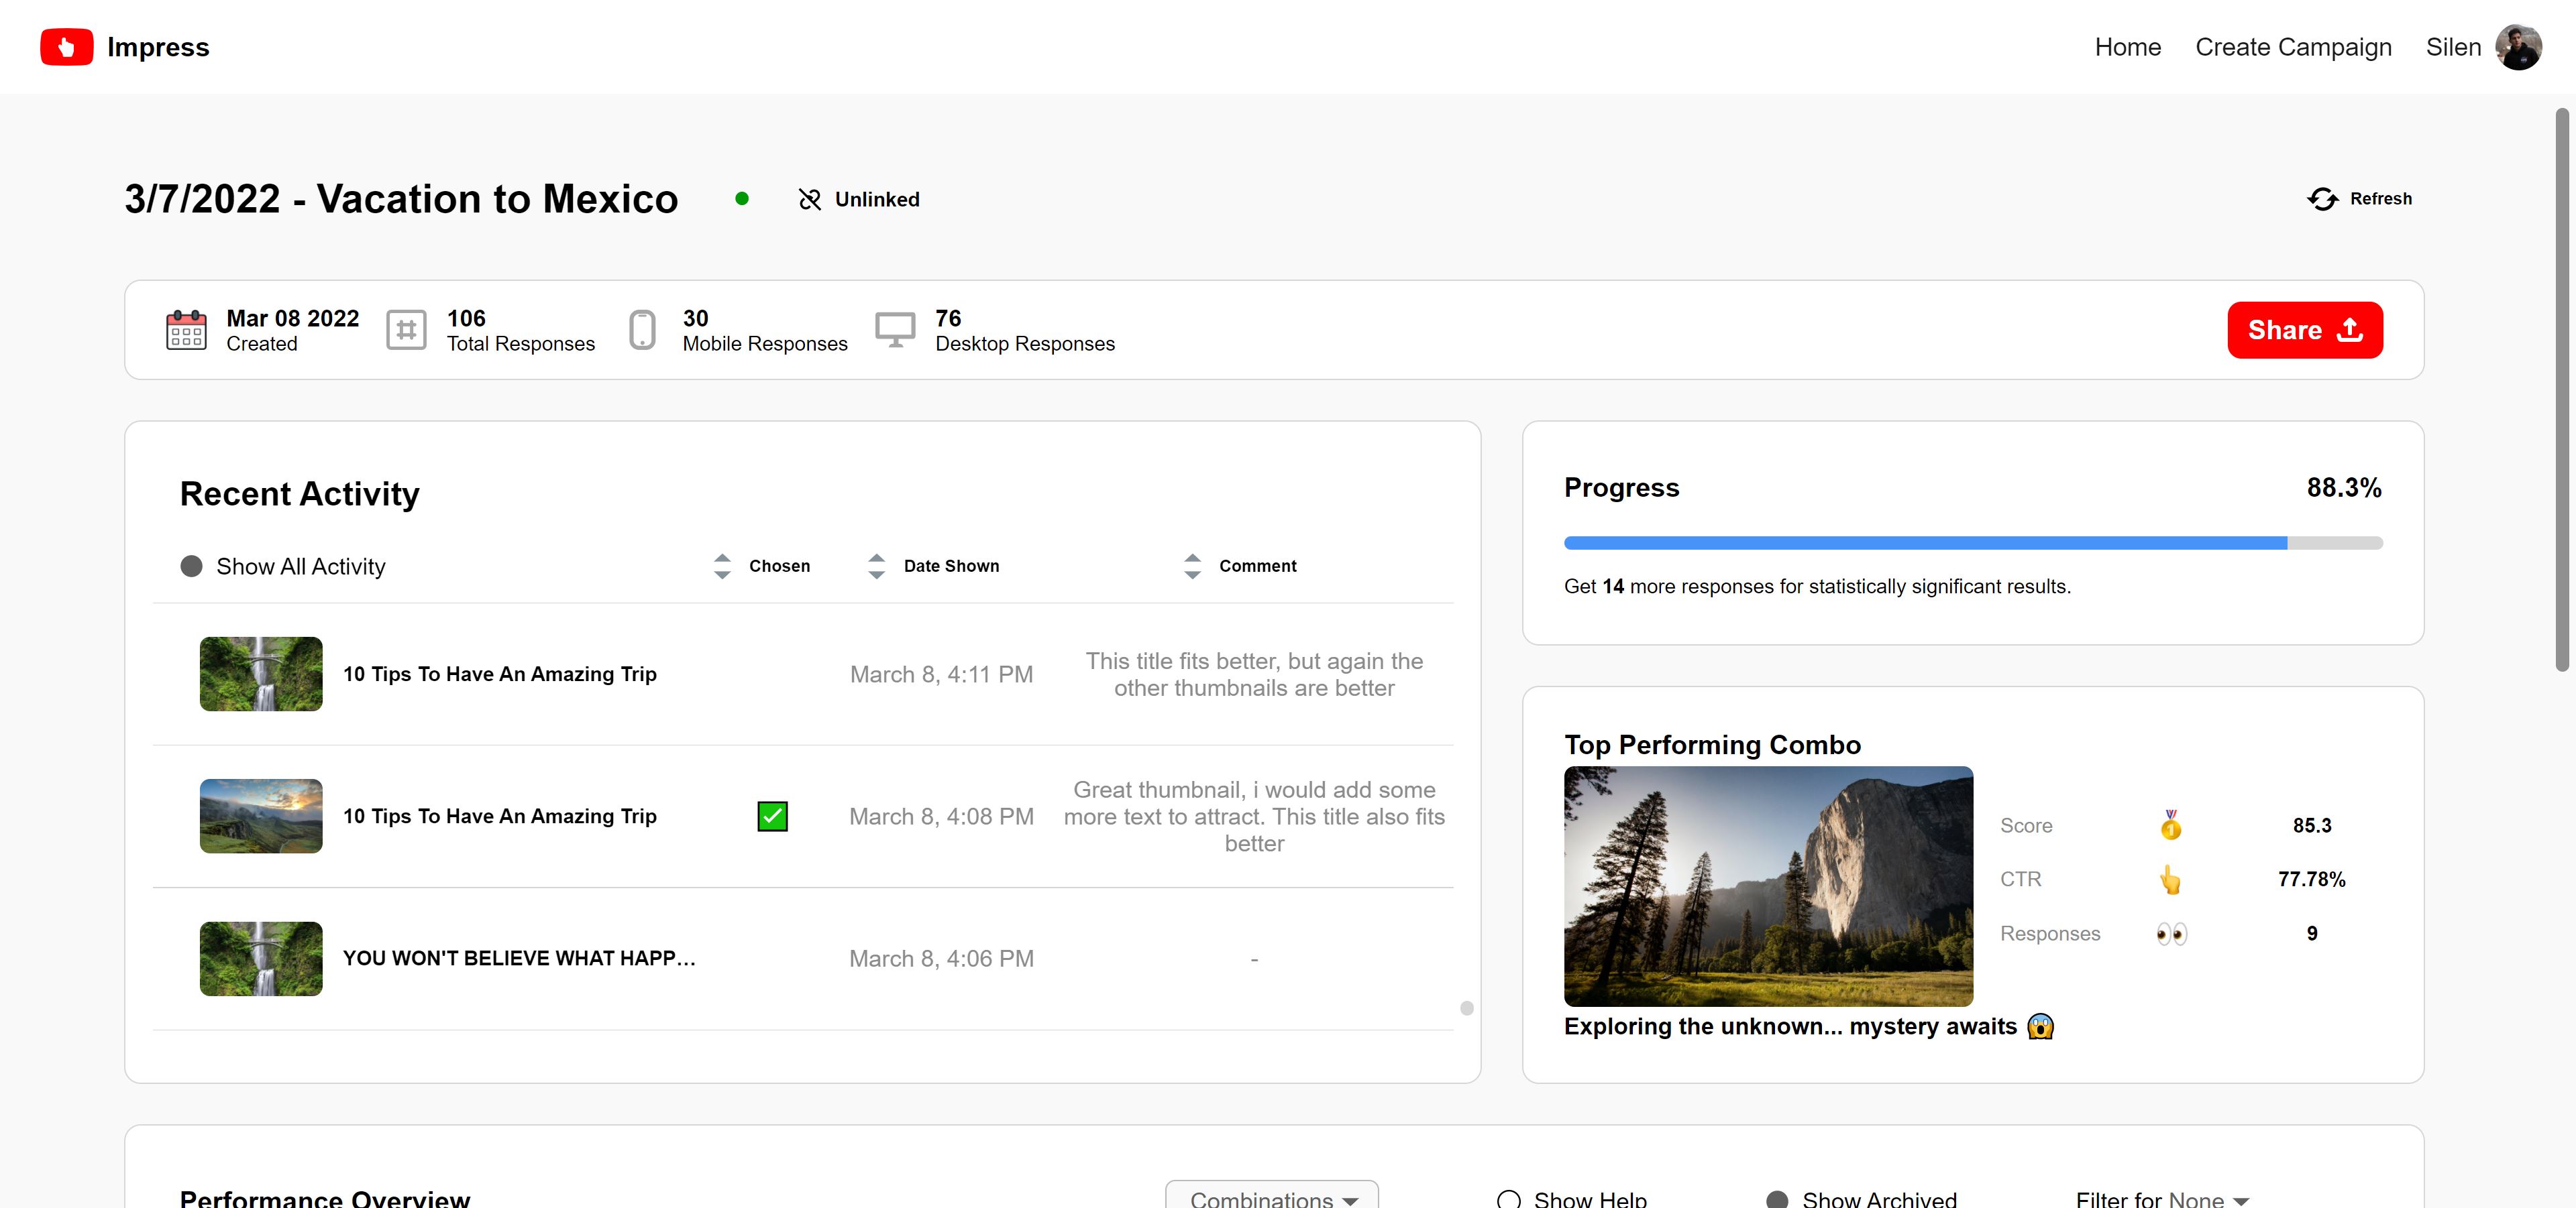Click comment 'This title fits better, but again'
The image size is (2576, 1208).
click(x=1254, y=674)
